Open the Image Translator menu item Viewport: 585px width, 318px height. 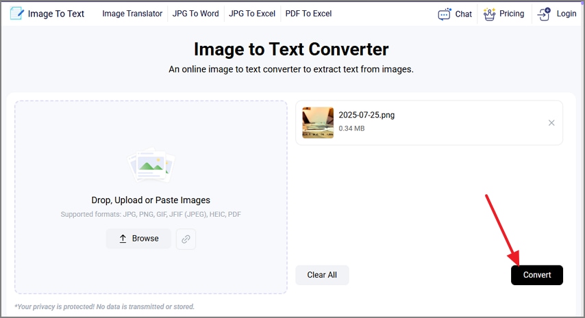(132, 14)
